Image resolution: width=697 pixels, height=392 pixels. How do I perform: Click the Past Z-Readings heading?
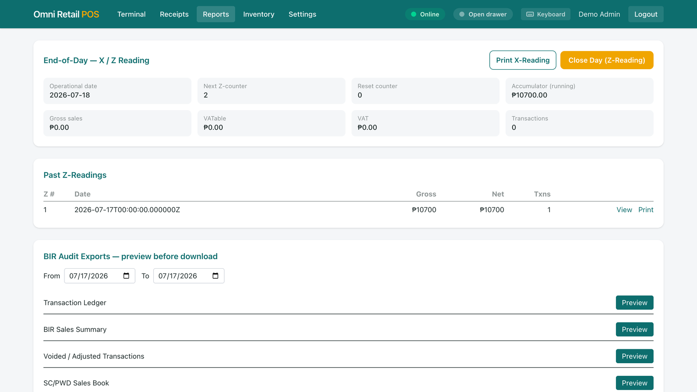tap(75, 175)
